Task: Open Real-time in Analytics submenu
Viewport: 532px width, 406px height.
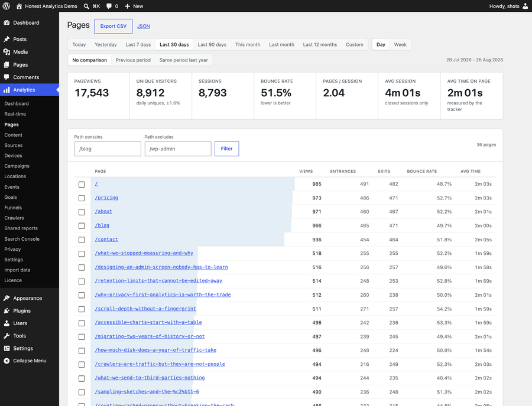Action: [15, 114]
